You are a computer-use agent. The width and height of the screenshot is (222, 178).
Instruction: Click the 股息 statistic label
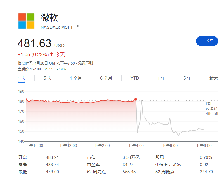click(159, 157)
